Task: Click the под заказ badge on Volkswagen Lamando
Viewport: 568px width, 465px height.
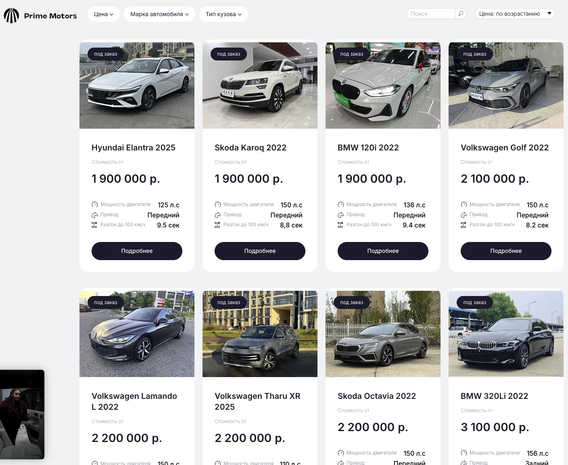Action: coord(106,302)
